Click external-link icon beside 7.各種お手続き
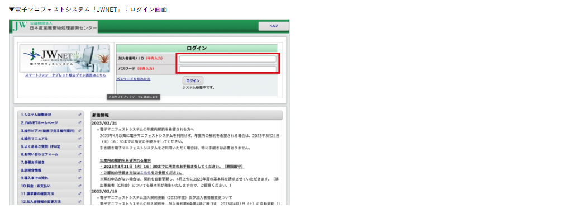Screen dimensions: 586x218 point(79,162)
